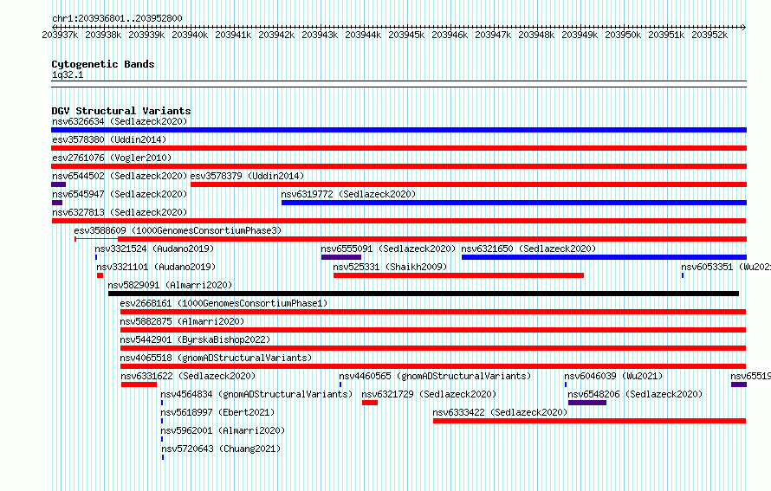
Task: Select the red nsv6331622 variant bar
Action: coord(139,384)
